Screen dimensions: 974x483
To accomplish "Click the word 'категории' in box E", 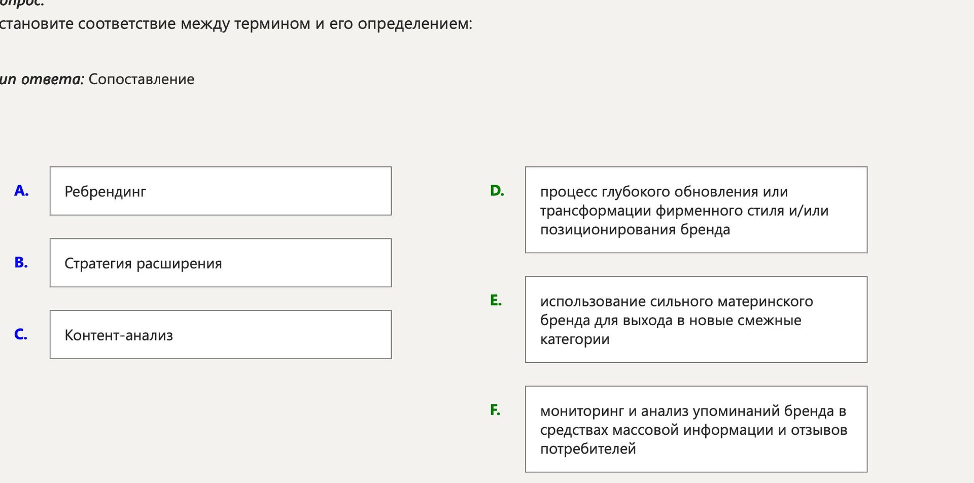I will click(575, 339).
